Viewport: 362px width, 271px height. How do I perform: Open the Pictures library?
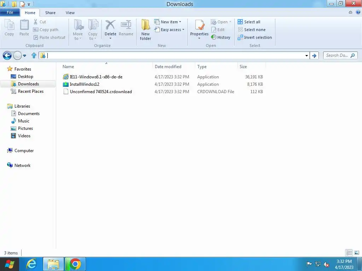pos(25,128)
